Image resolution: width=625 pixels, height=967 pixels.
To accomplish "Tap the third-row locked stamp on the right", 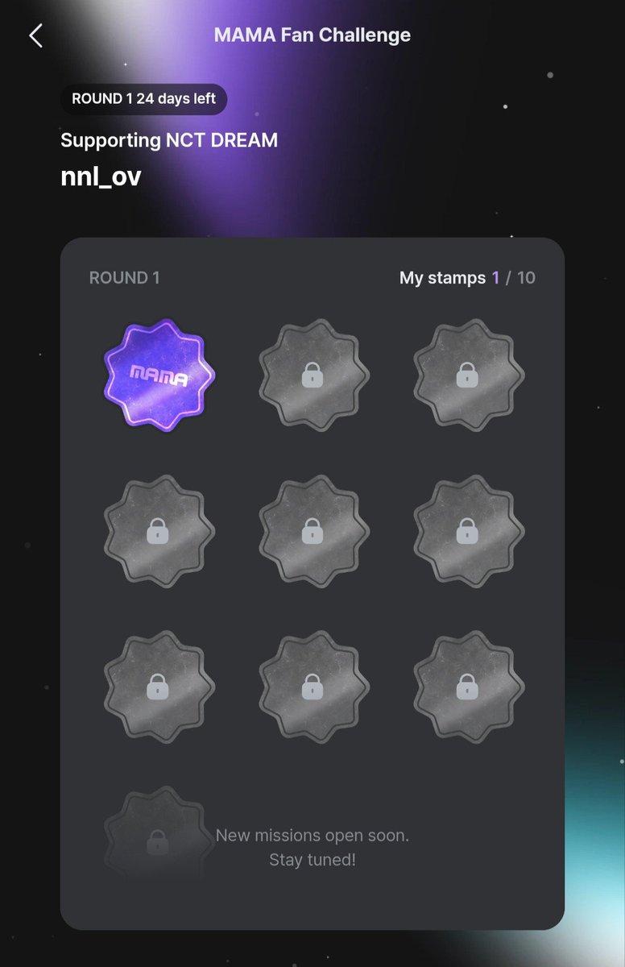I will point(469,686).
